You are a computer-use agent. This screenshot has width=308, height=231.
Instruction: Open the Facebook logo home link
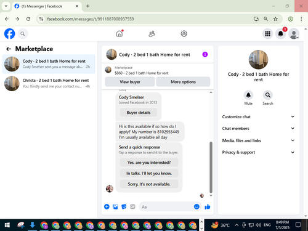pyautogui.click(x=10, y=34)
